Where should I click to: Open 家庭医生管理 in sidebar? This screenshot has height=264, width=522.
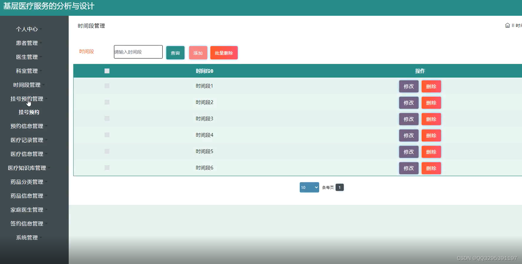click(29, 210)
